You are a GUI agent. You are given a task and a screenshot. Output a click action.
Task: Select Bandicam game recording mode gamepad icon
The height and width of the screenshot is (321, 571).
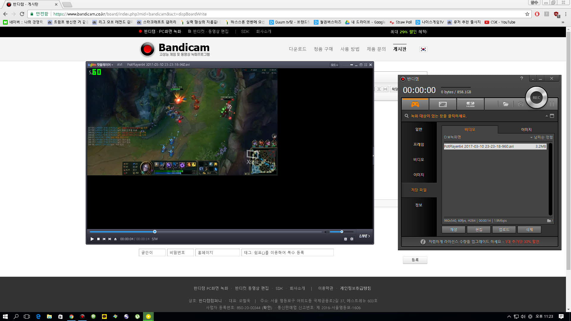pyautogui.click(x=415, y=104)
